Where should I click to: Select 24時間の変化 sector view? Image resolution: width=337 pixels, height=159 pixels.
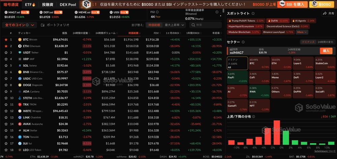(326, 42)
